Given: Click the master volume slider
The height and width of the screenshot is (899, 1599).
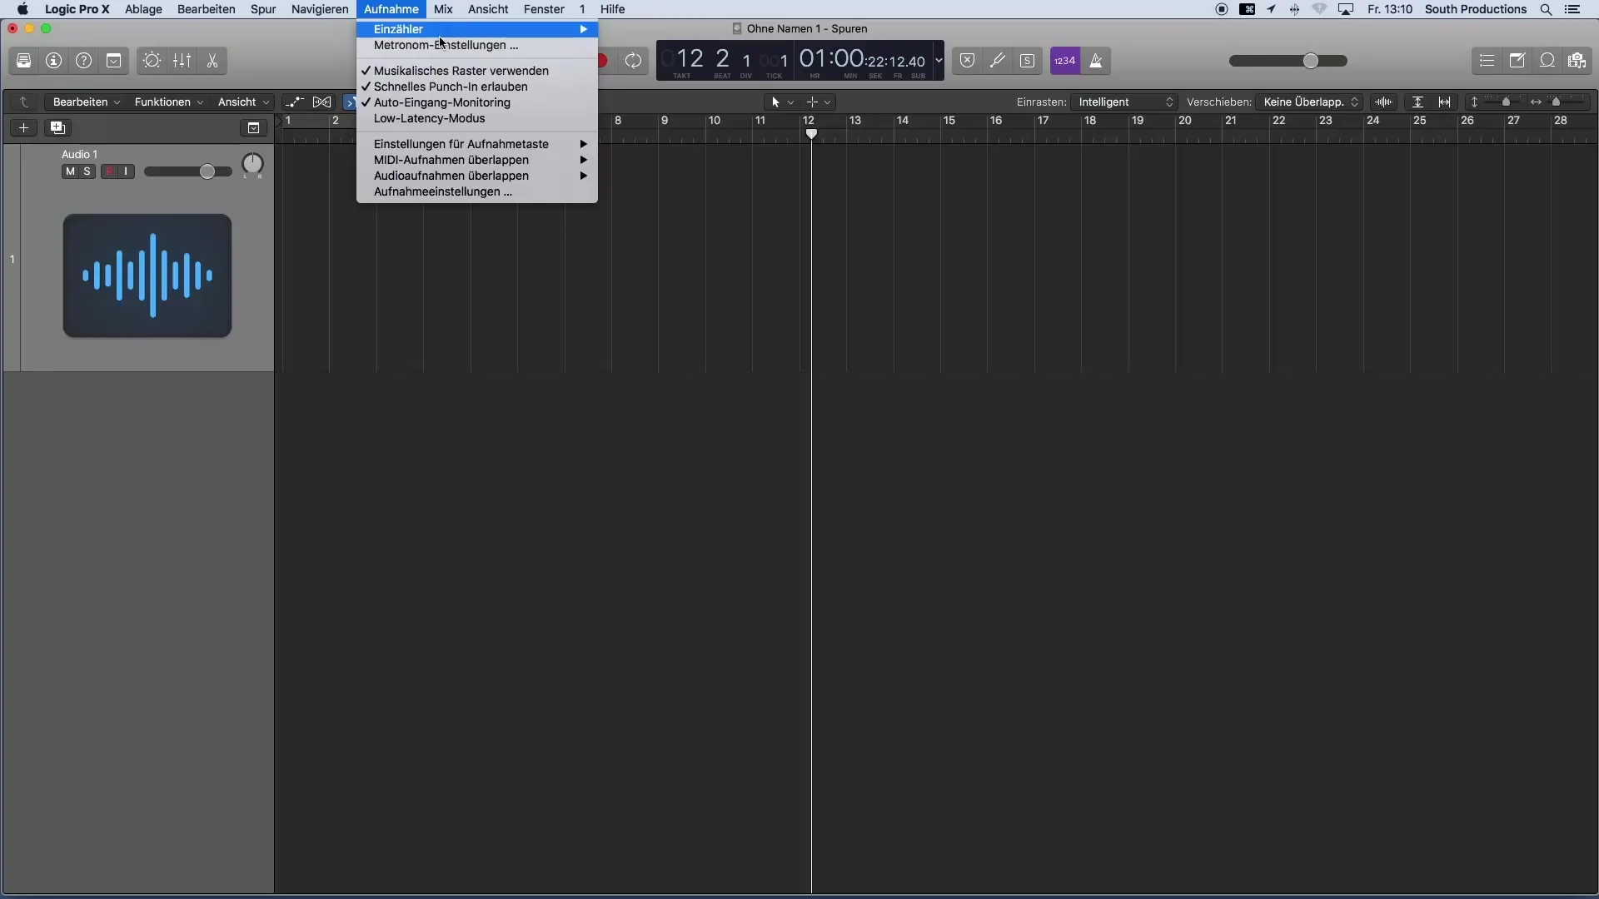Looking at the screenshot, I should tap(1288, 61).
